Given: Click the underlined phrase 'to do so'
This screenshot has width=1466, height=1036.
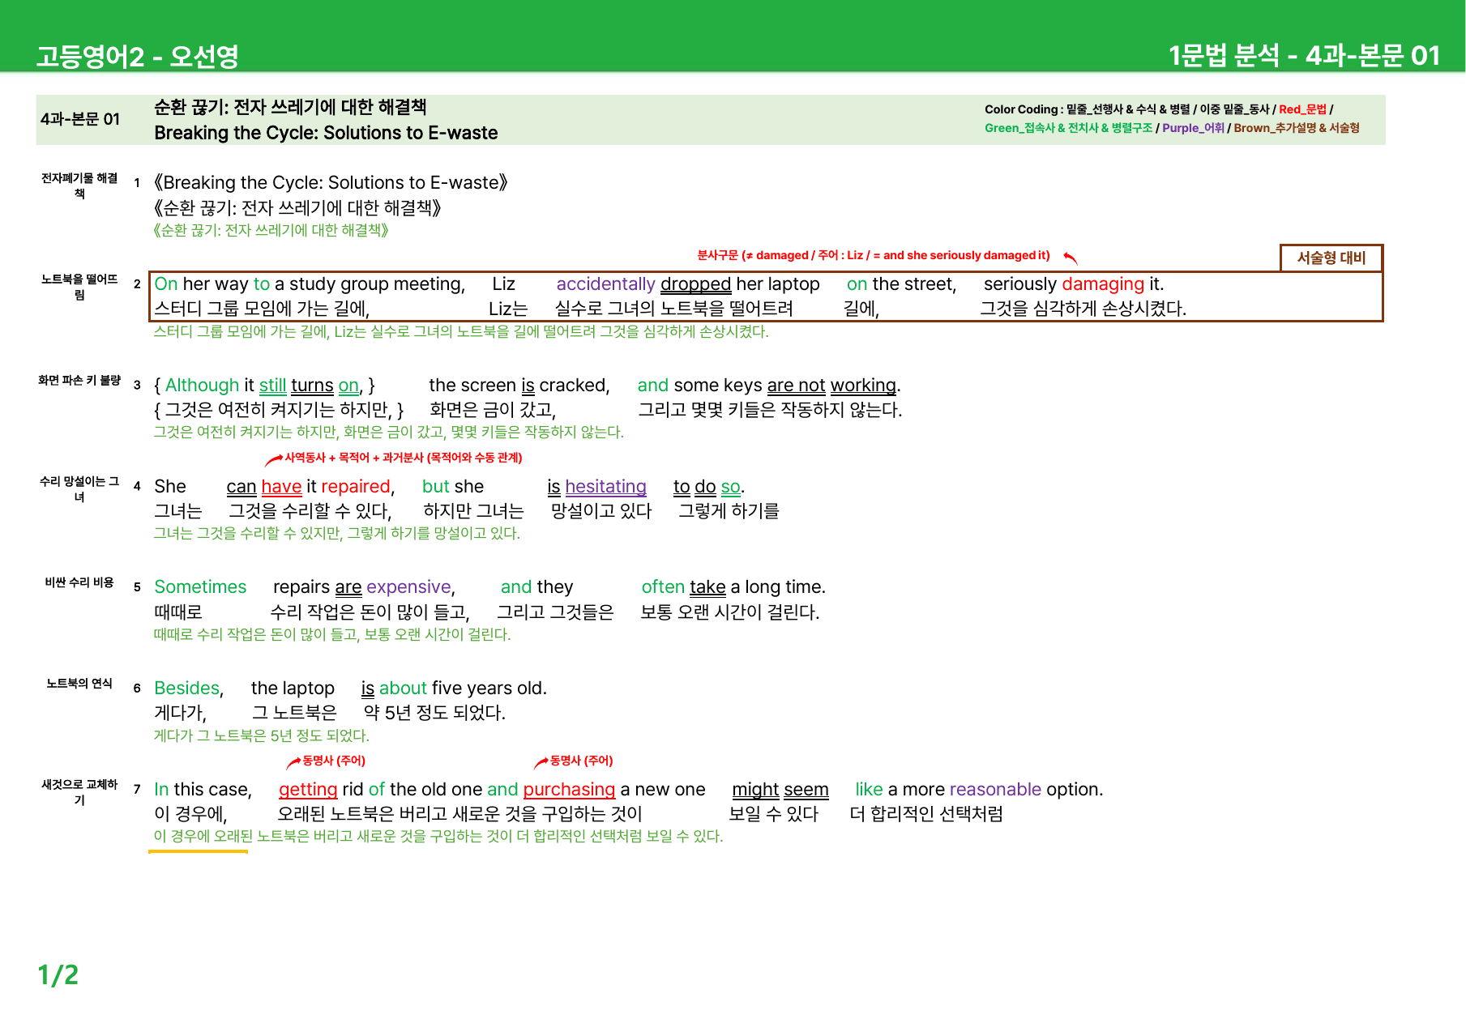Looking at the screenshot, I should pyautogui.click(x=707, y=487).
